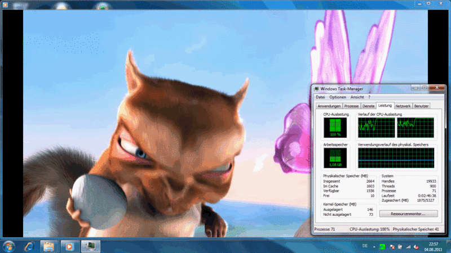The image size is (451, 253).
Task: Maximize the Task-Manager window
Action: 425,88
